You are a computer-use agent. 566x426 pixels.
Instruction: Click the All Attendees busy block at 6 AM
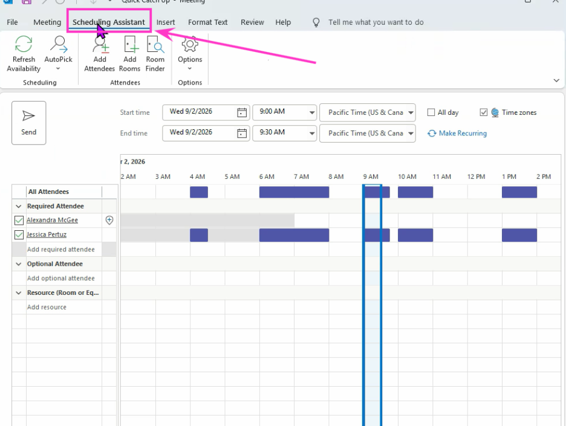coord(294,192)
